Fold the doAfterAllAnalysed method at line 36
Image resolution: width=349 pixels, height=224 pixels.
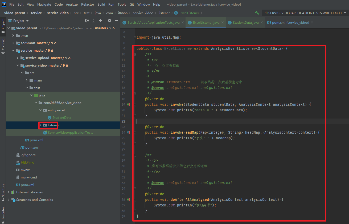pyautogui.click(x=135, y=199)
